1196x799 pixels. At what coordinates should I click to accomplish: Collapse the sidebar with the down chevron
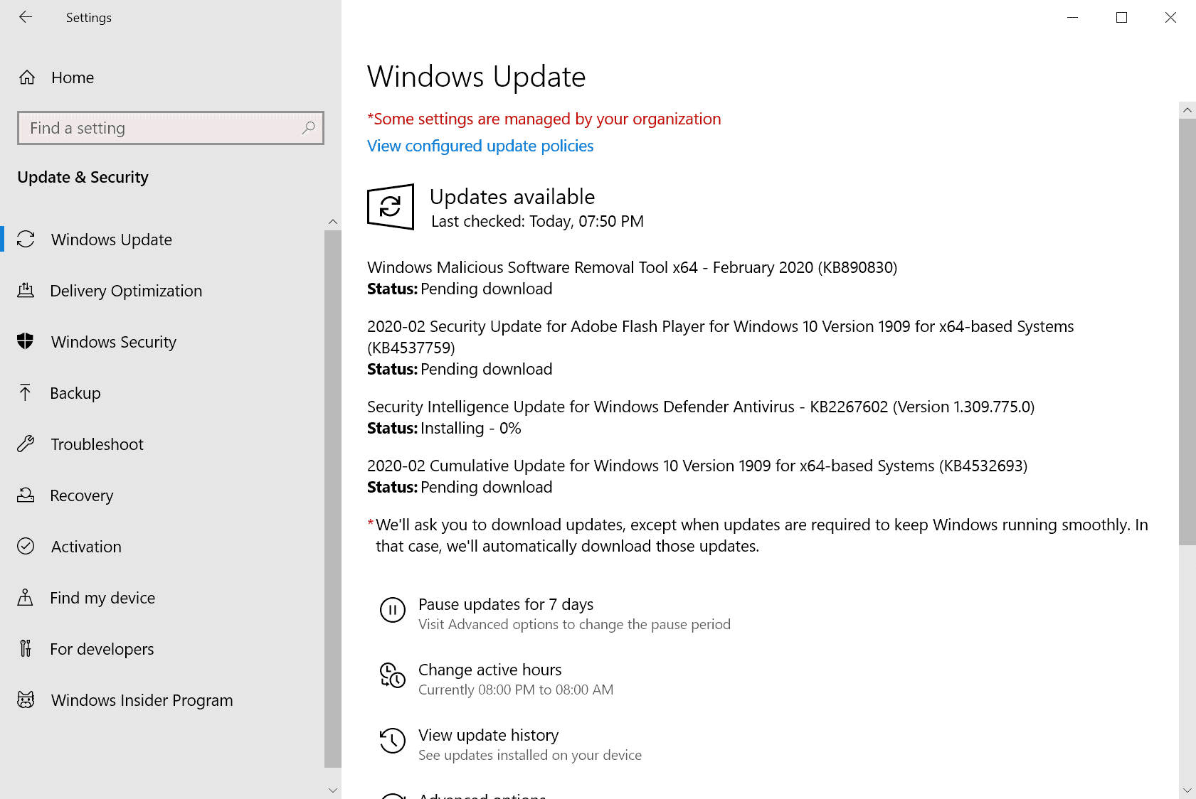[x=333, y=790]
